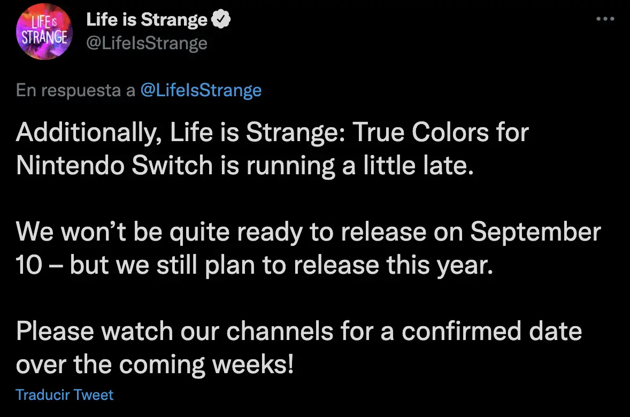This screenshot has width=630, height=417.
Task: Click the phrase "running a little late."
Action: (x=360, y=166)
